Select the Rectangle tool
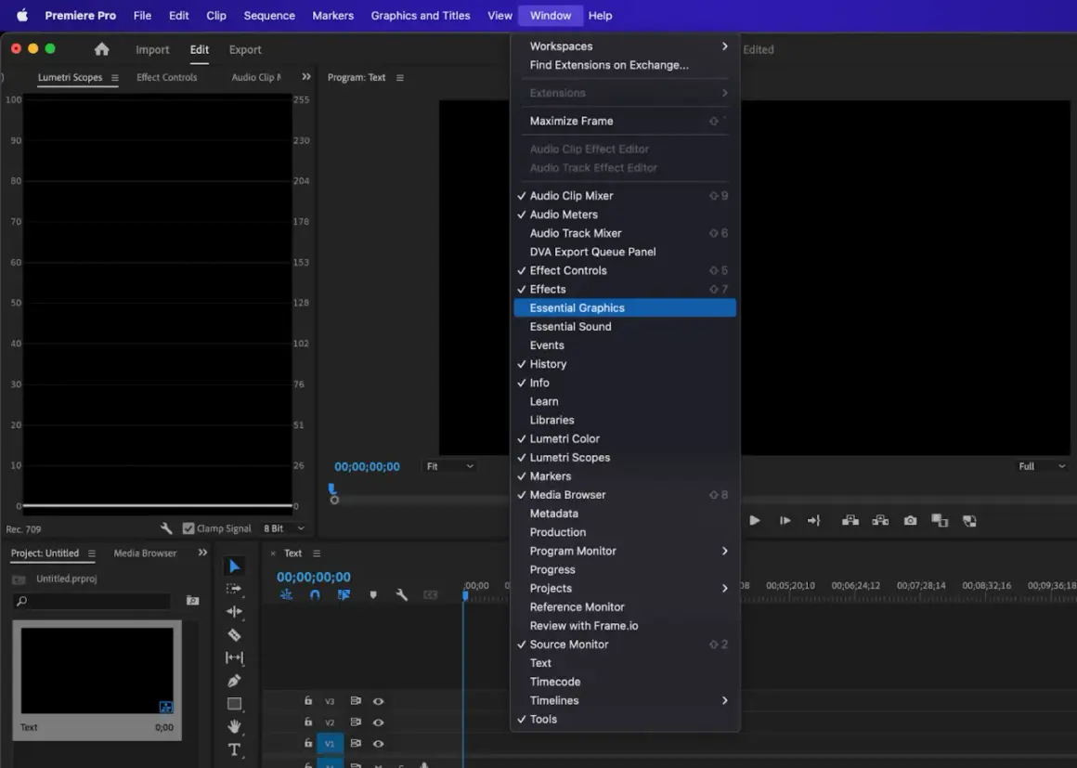This screenshot has height=768, width=1077. 234,703
